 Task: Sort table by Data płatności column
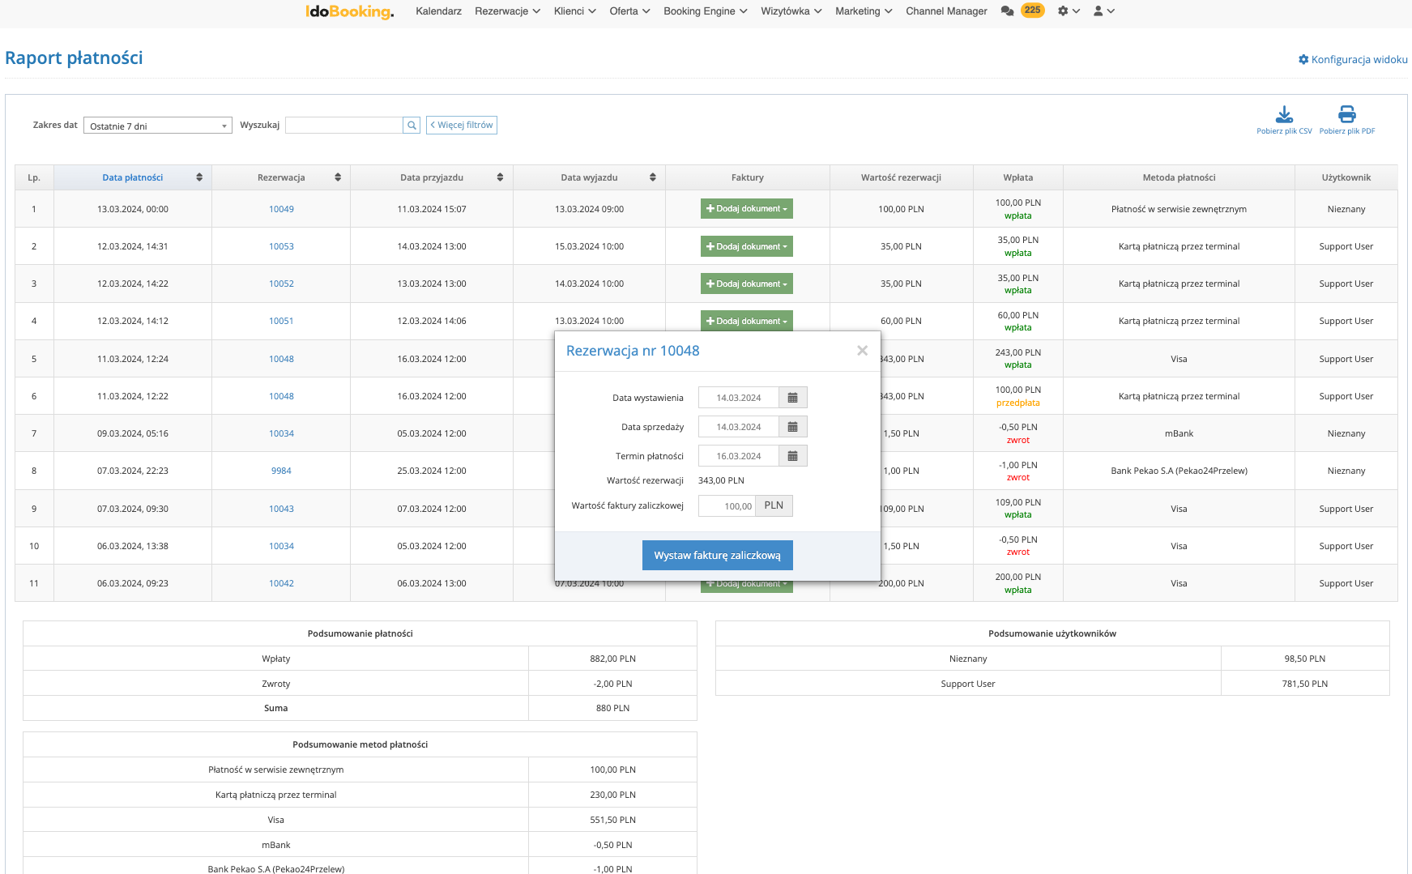pyautogui.click(x=133, y=177)
